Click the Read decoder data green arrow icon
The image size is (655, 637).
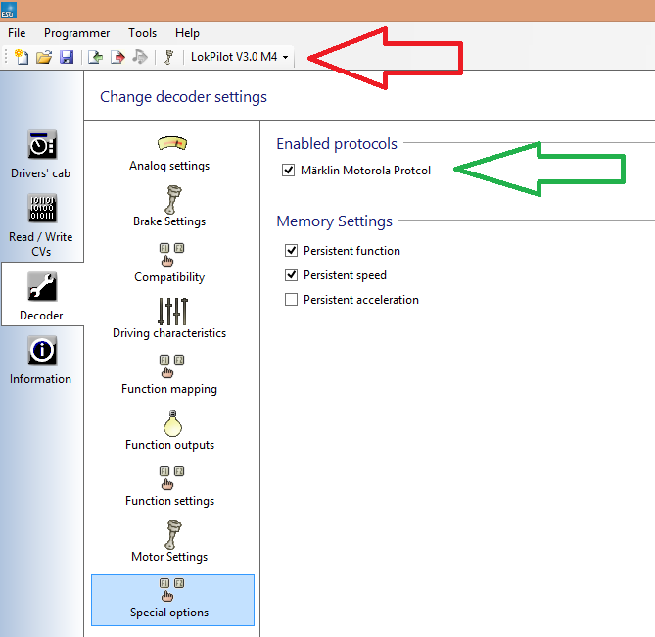(96, 57)
